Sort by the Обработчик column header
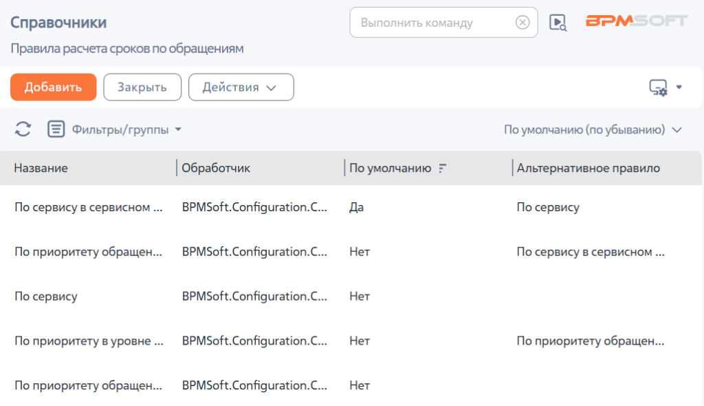 pos(216,168)
